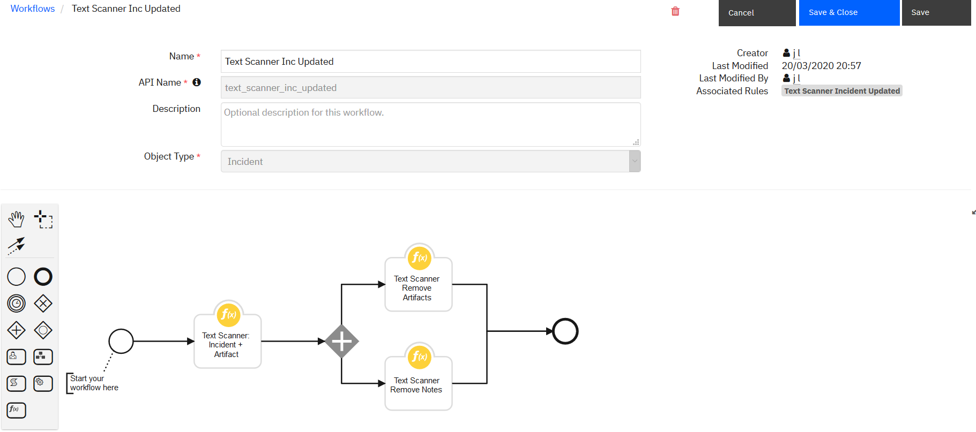Select the parallel gateway on canvas
This screenshot has width=976, height=432.
(x=341, y=341)
